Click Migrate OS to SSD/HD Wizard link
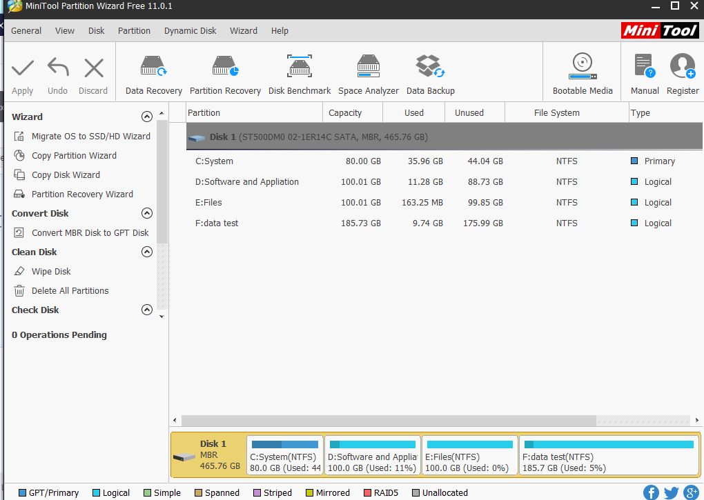 click(x=90, y=137)
